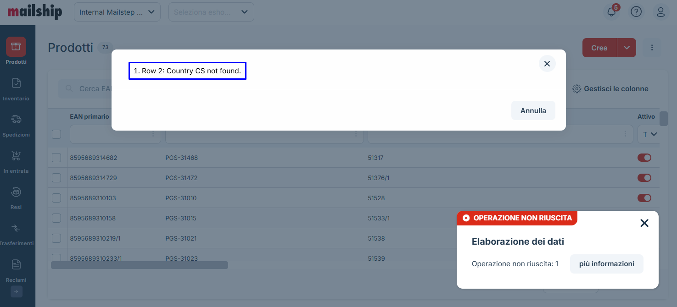Open the notifications bell icon
The width and height of the screenshot is (677, 307).
click(611, 12)
